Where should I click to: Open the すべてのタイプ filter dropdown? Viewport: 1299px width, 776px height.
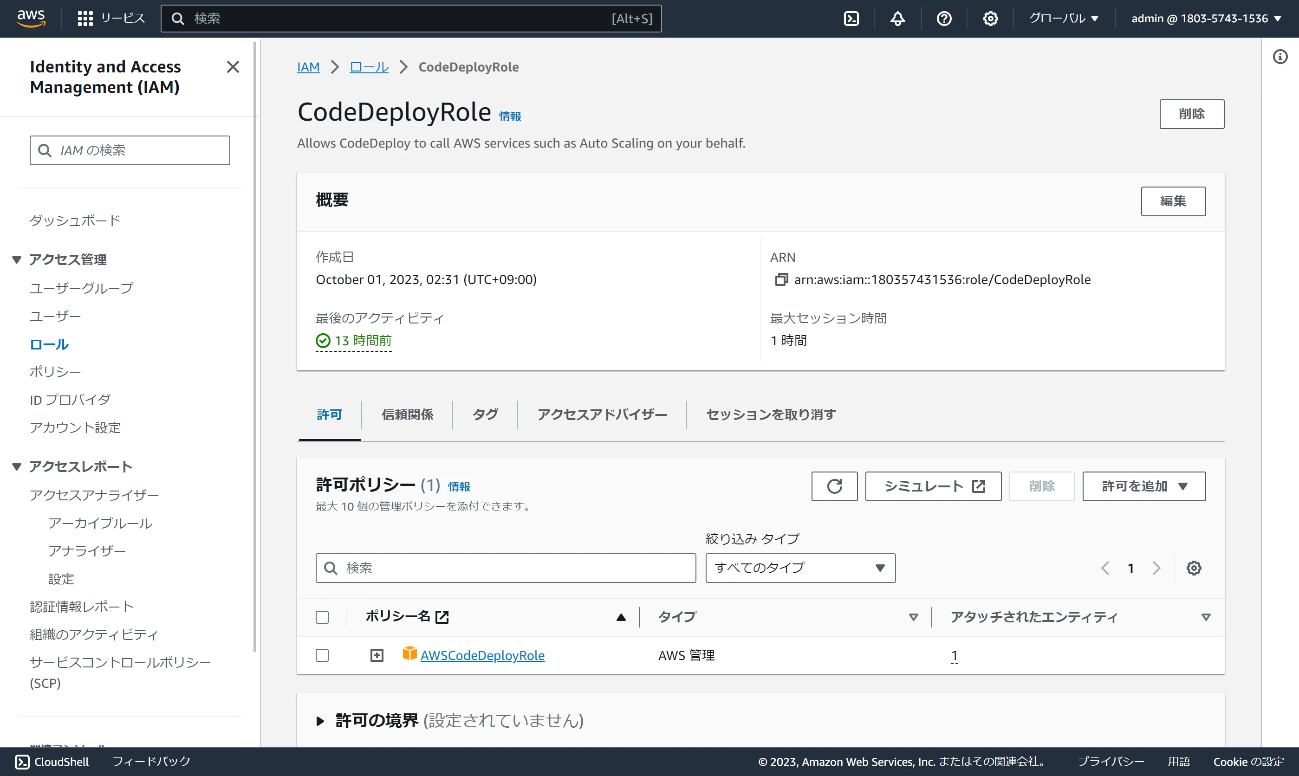pyautogui.click(x=799, y=568)
